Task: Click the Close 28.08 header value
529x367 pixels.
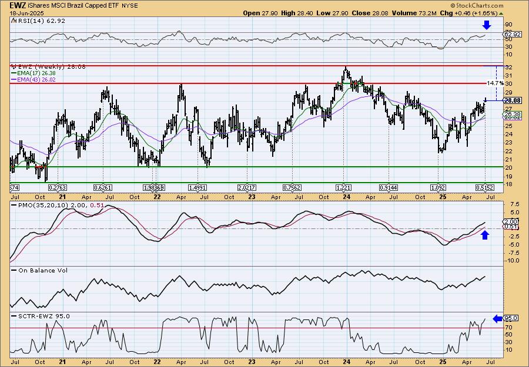Action: coord(370,13)
